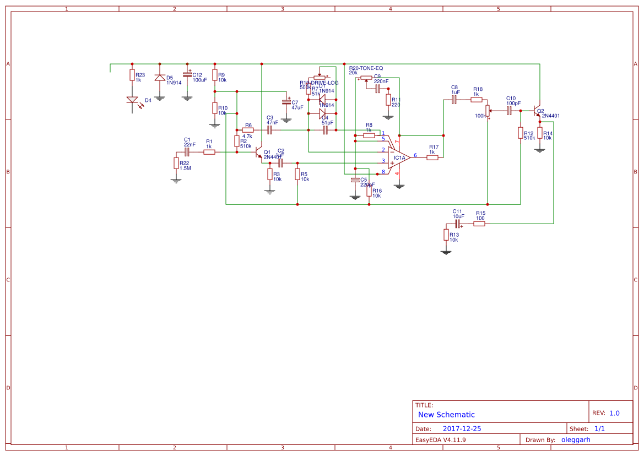Click diode D1 above D2

(x=322, y=100)
